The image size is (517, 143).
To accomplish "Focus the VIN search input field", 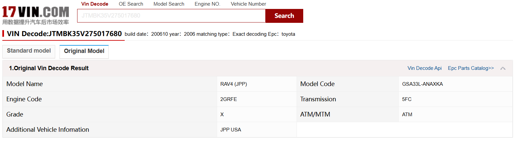I will [171, 16].
